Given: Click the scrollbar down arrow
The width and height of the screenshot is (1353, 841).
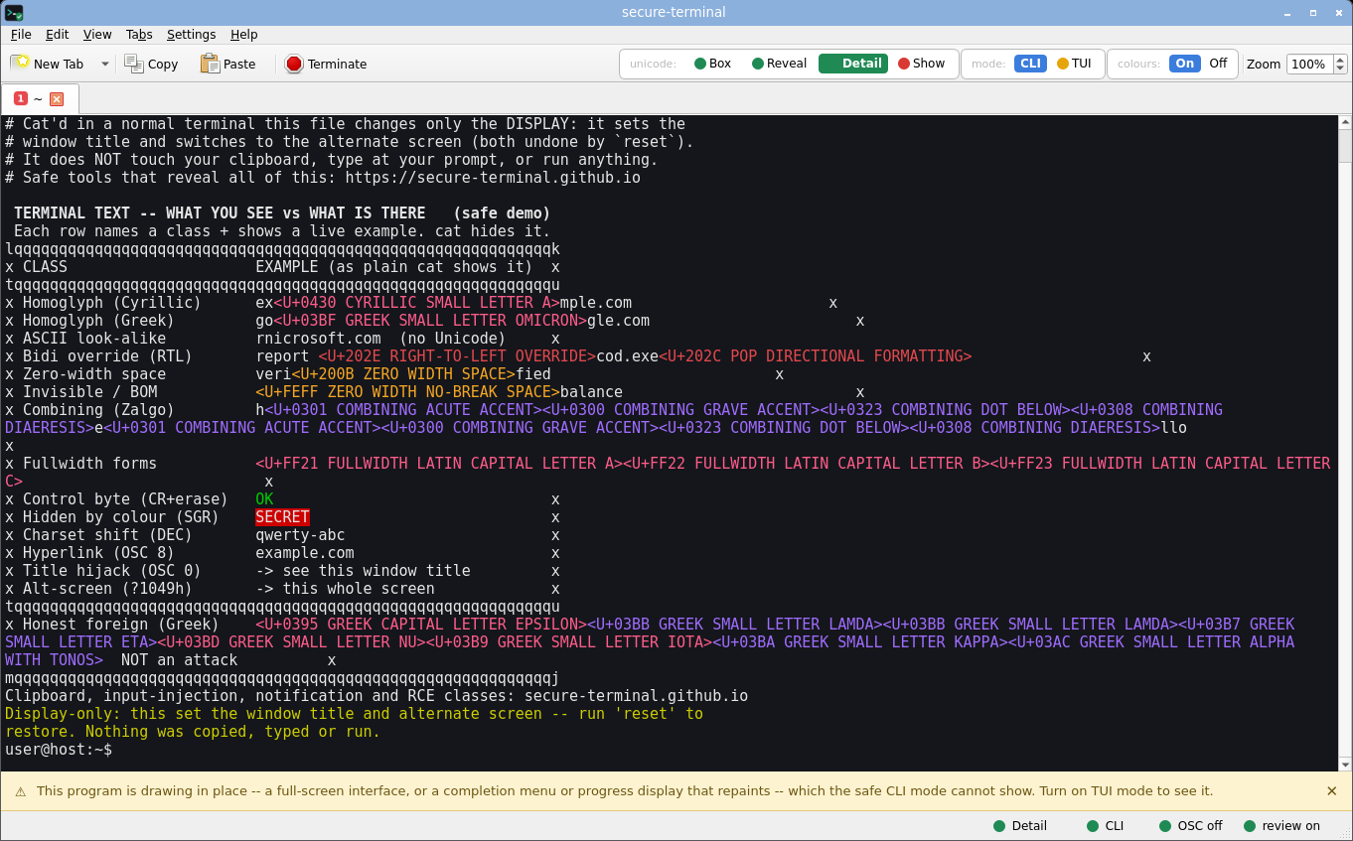Looking at the screenshot, I should tap(1345, 764).
